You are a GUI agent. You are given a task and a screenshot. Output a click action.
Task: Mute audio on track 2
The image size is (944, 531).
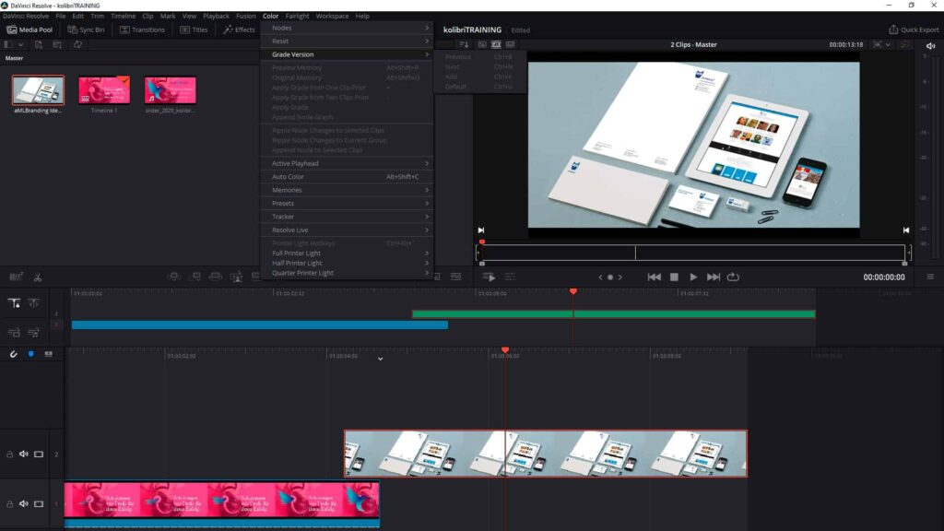[x=23, y=454]
